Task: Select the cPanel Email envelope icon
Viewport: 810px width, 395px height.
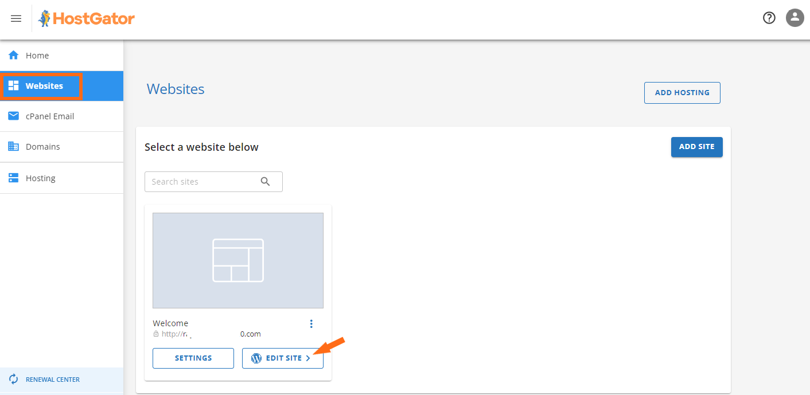Action: coord(13,116)
